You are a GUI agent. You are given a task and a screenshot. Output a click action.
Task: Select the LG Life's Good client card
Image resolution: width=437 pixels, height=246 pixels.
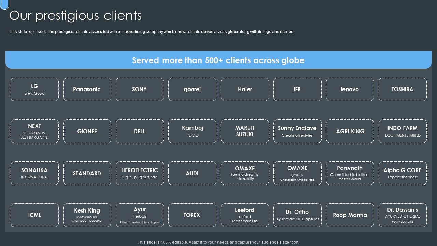coord(34,89)
